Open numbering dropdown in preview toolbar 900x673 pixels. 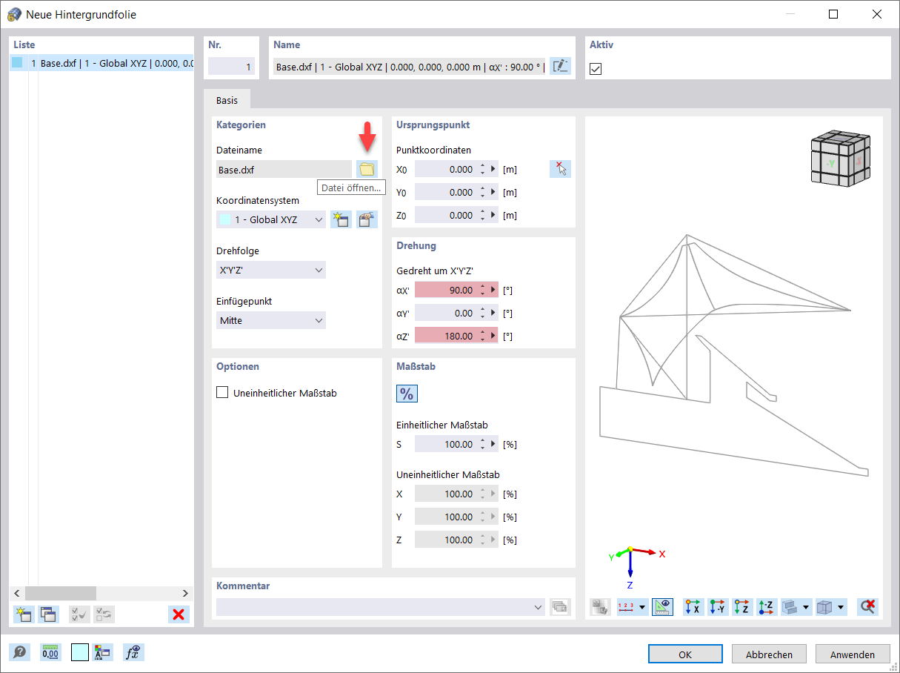click(x=641, y=607)
